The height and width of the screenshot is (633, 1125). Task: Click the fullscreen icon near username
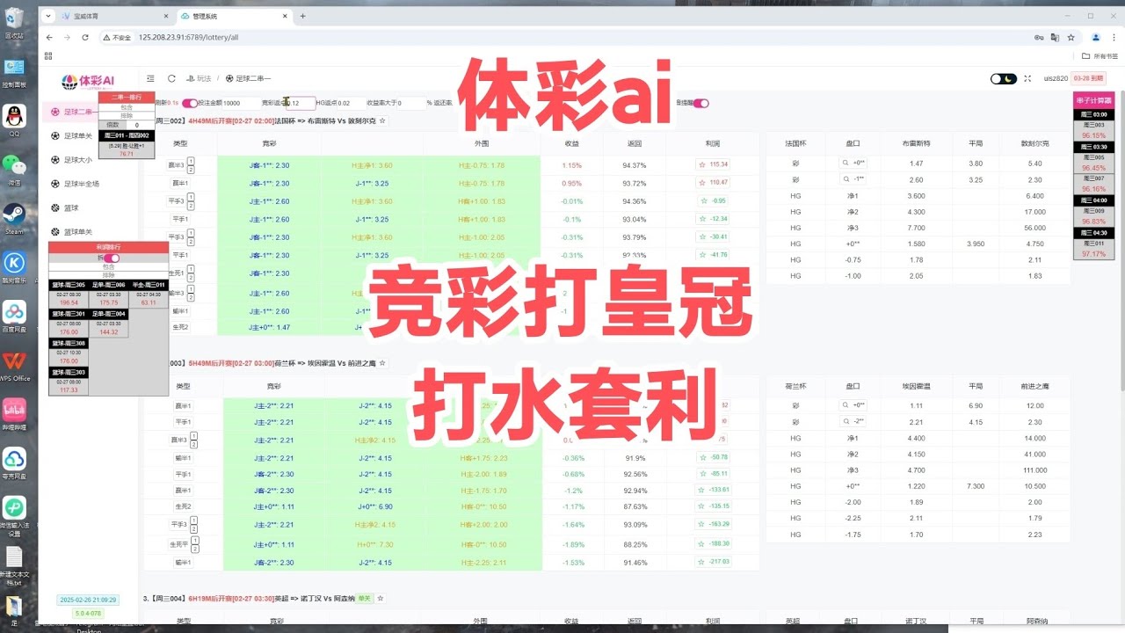click(x=1027, y=78)
